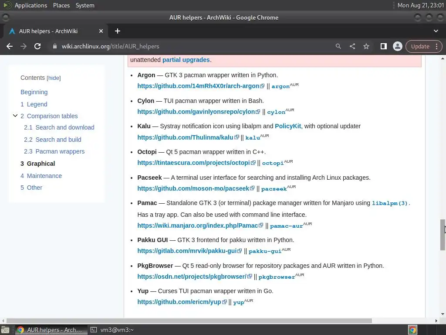The height and width of the screenshot is (335, 446).
Task: Bookmark this page with the star icon
Action: click(x=366, y=46)
